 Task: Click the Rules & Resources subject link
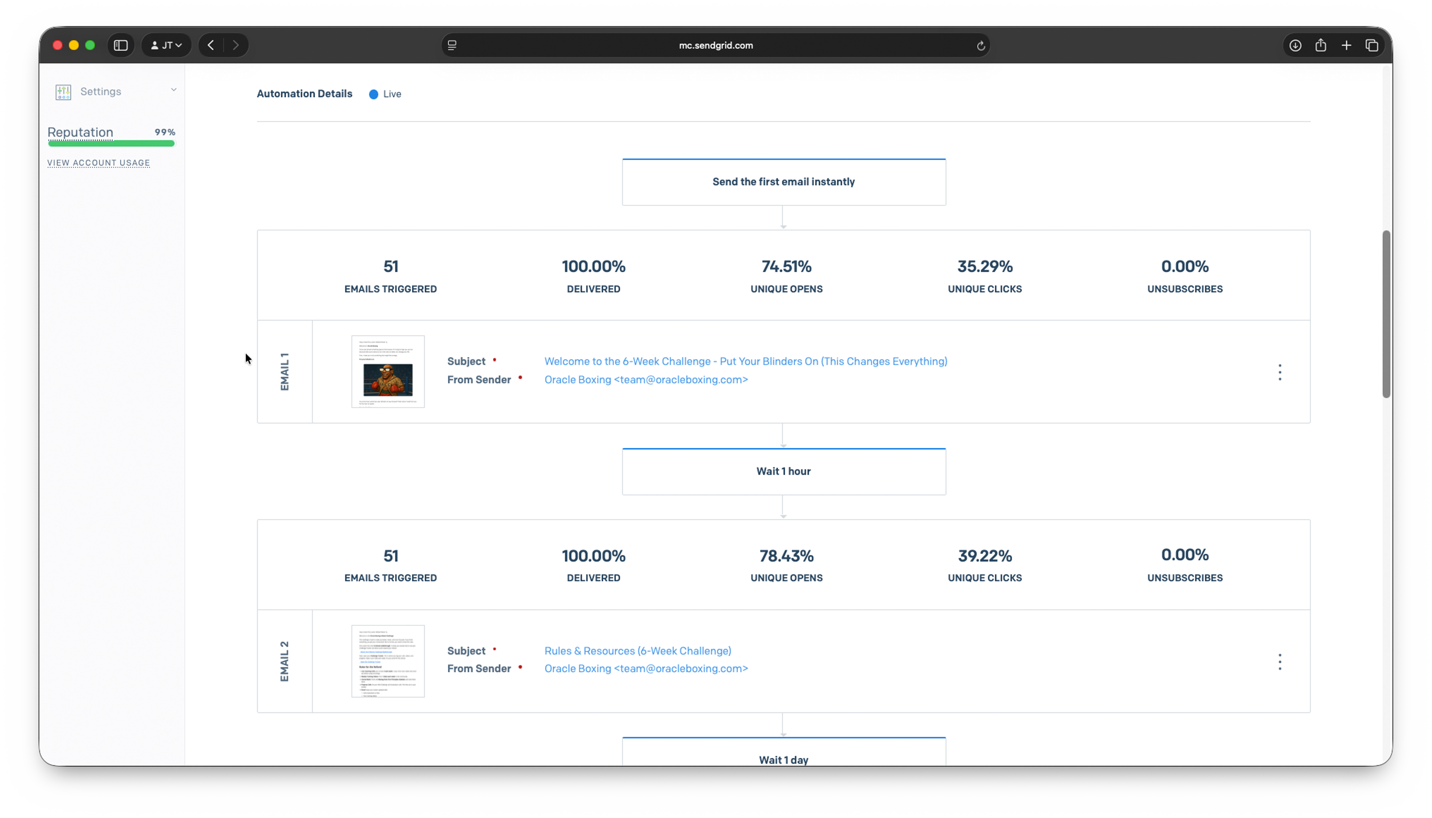[637, 650]
